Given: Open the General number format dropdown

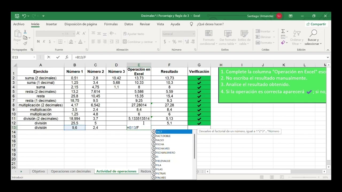Looking at the screenshot, I should [193, 34].
